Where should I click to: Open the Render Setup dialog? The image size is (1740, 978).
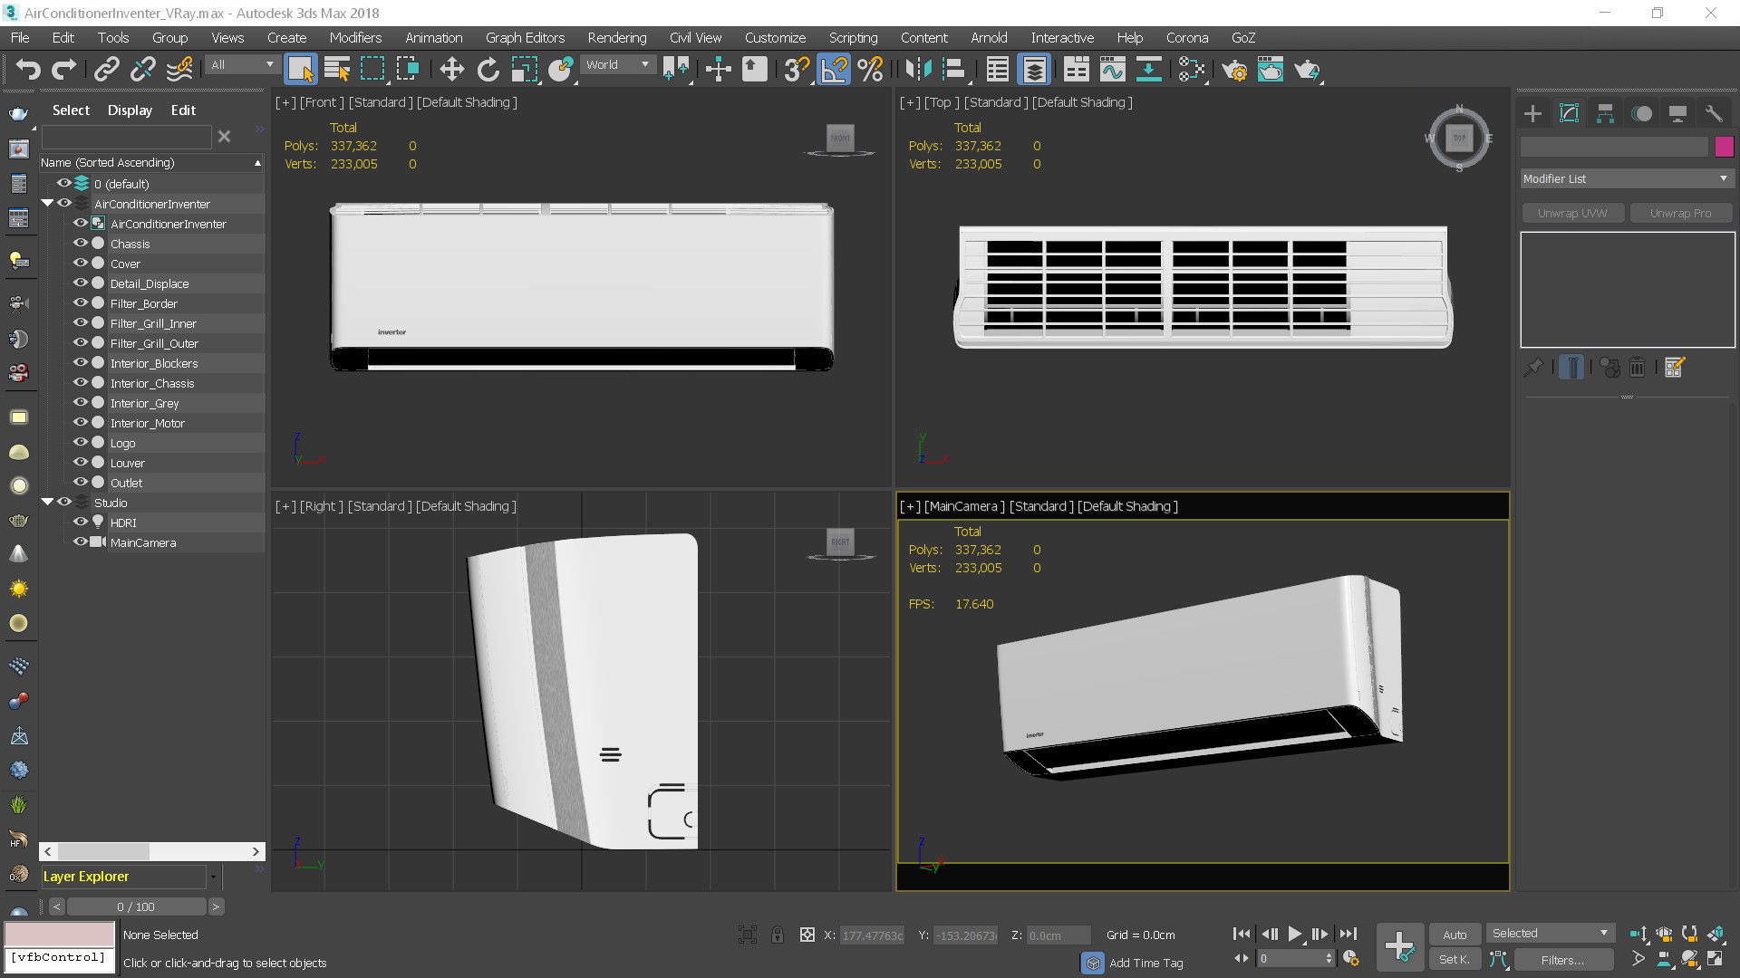pyautogui.click(x=1234, y=70)
